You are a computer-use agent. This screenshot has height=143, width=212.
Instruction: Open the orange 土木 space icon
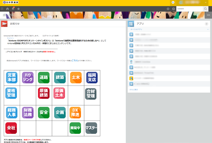(x=76, y=78)
